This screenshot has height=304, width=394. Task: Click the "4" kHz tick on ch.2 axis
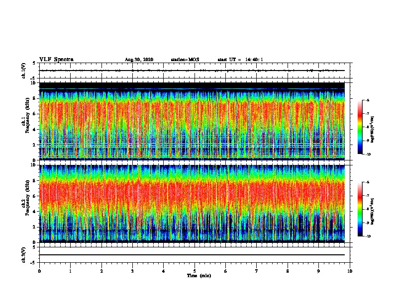pos(34,212)
